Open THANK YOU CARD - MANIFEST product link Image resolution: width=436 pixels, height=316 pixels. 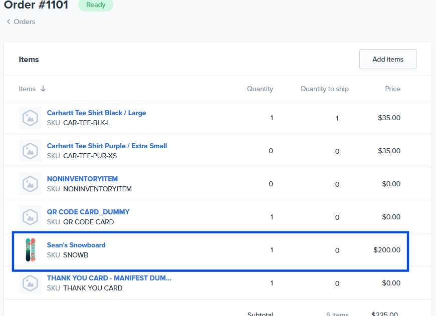(x=109, y=278)
